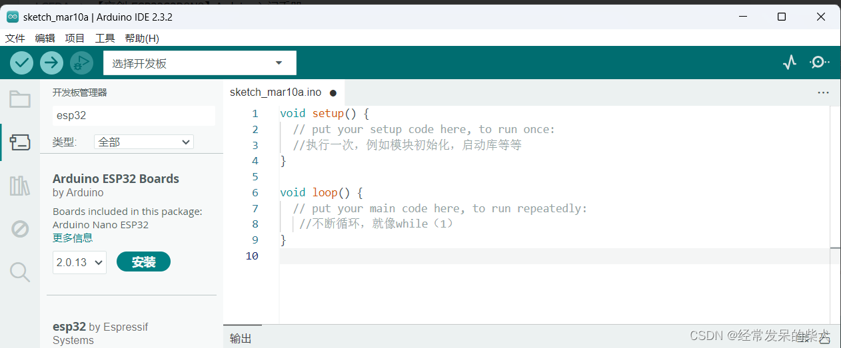This screenshot has width=841, height=348.
Task: Open the 项目 menu
Action: tap(75, 39)
